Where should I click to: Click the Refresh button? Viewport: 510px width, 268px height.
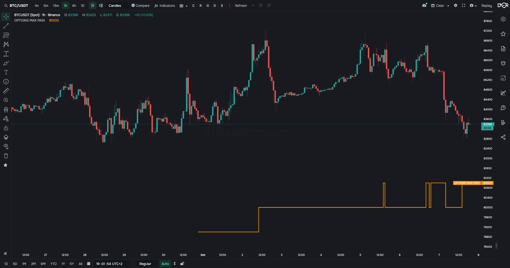(x=241, y=6)
